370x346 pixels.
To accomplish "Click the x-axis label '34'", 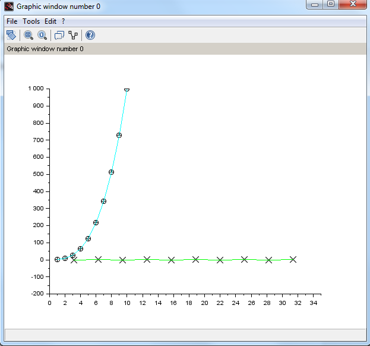I will [x=314, y=303].
